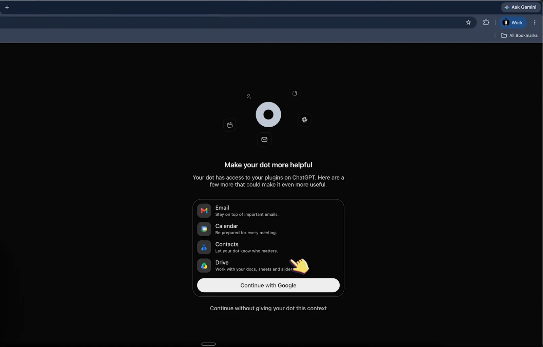543x347 pixels.
Task: Click the Slack icon beside the dot
Action: 304,120
